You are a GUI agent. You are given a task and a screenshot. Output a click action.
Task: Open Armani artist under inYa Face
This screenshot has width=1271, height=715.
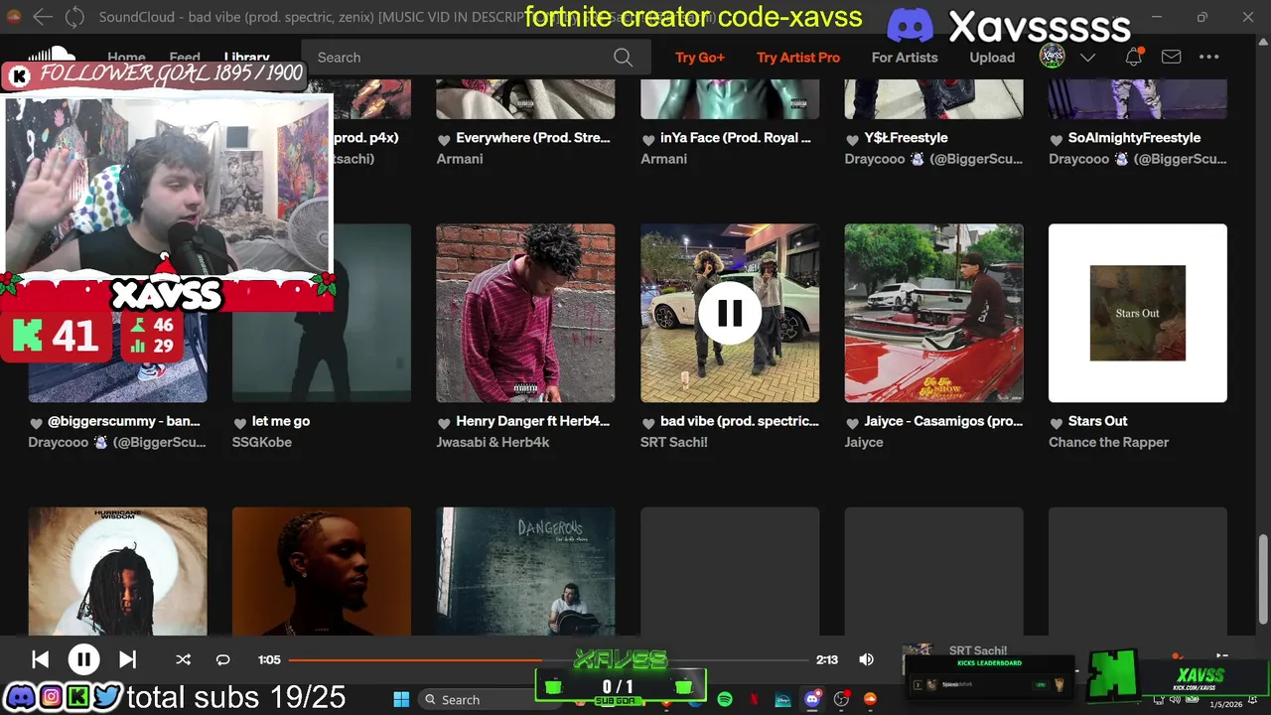[x=663, y=159]
